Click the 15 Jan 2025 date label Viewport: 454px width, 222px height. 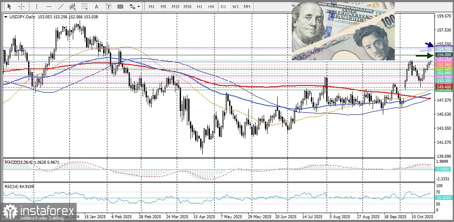[x=95, y=216]
